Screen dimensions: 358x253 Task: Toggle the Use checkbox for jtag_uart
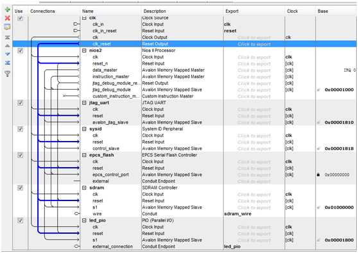pyautogui.click(x=20, y=102)
